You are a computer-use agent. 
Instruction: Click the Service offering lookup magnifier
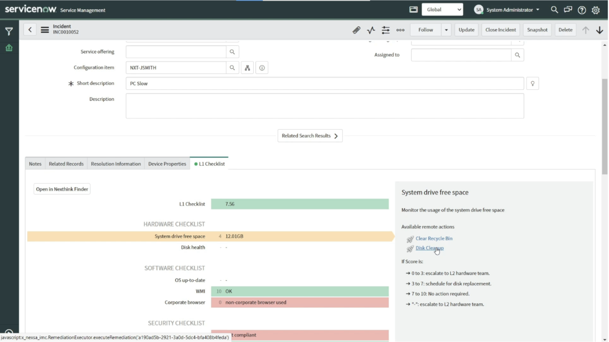[232, 52]
